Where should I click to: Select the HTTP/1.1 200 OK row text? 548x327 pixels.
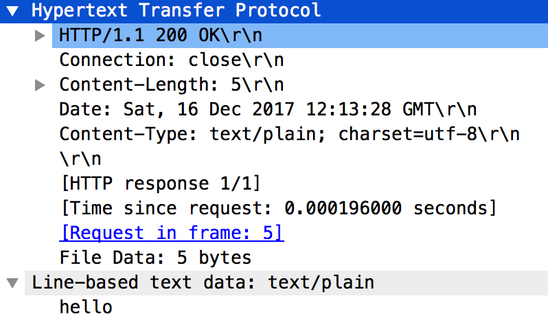[x=161, y=35]
